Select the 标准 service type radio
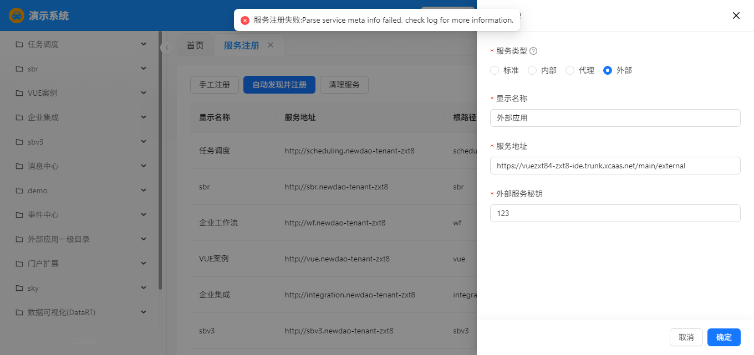The image size is (754, 355). tap(495, 70)
